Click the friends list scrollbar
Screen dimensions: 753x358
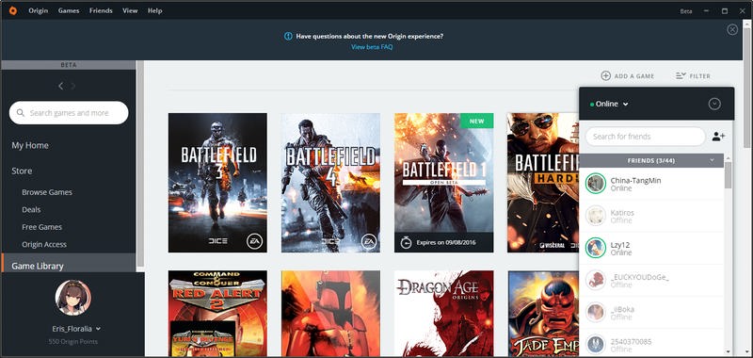[728, 175]
